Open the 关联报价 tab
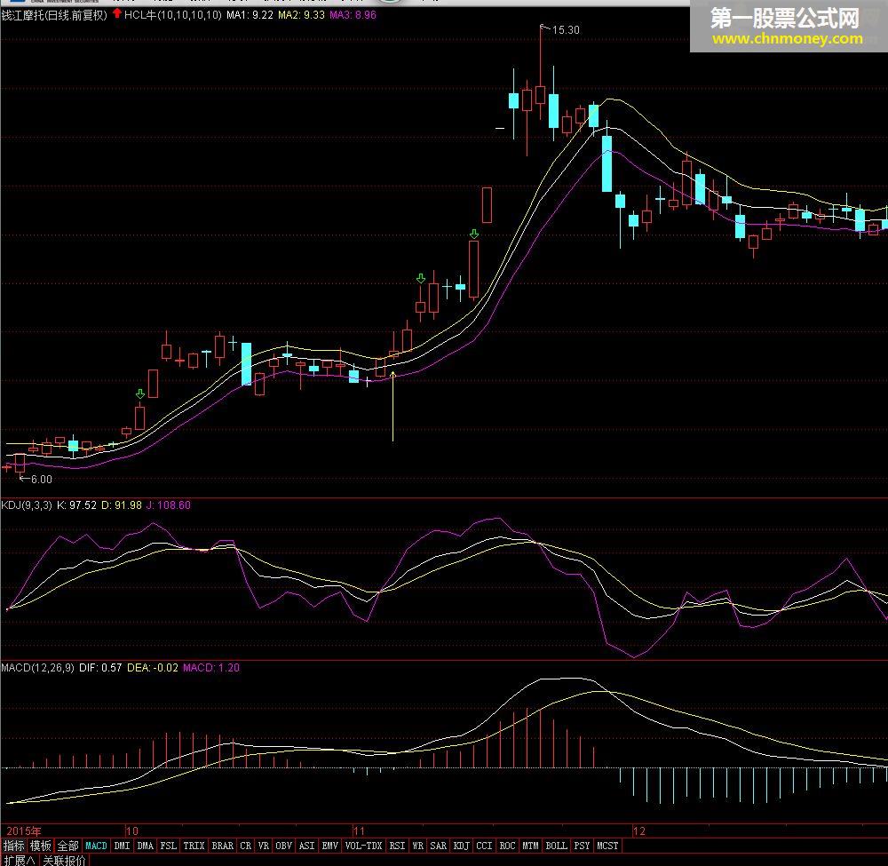 tap(64, 860)
